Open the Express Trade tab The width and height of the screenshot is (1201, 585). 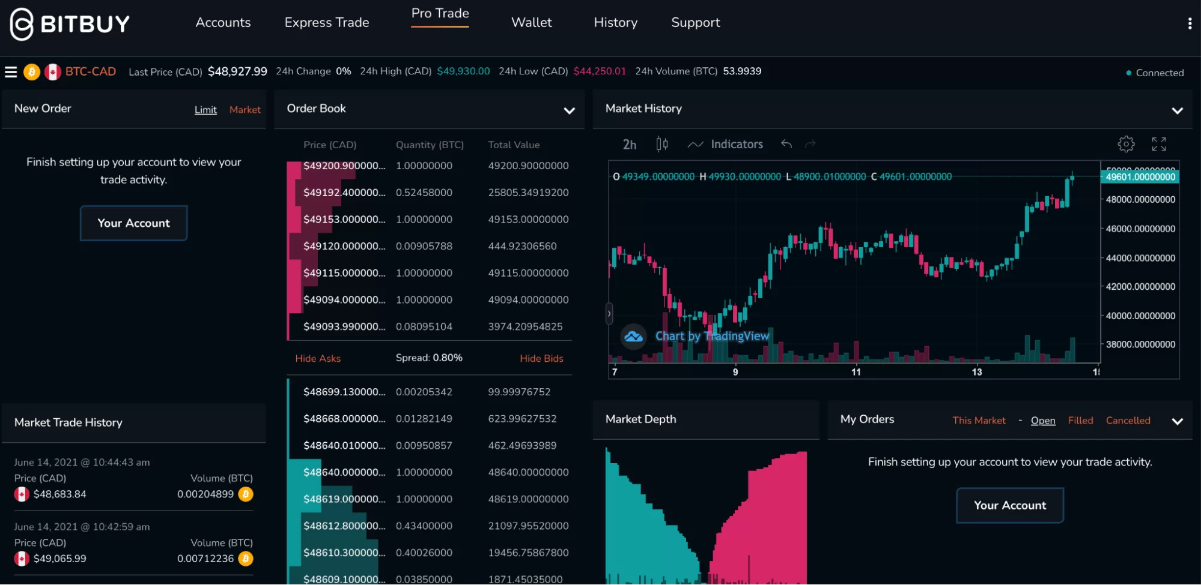tap(327, 23)
